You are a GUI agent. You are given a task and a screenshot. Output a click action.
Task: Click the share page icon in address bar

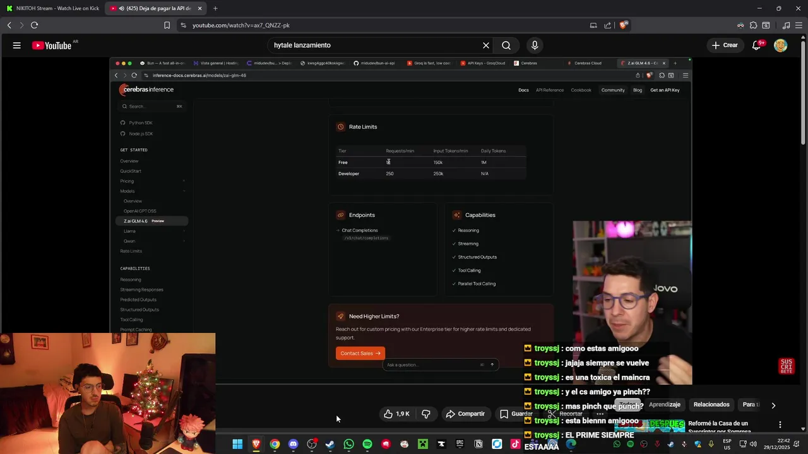coord(607,25)
